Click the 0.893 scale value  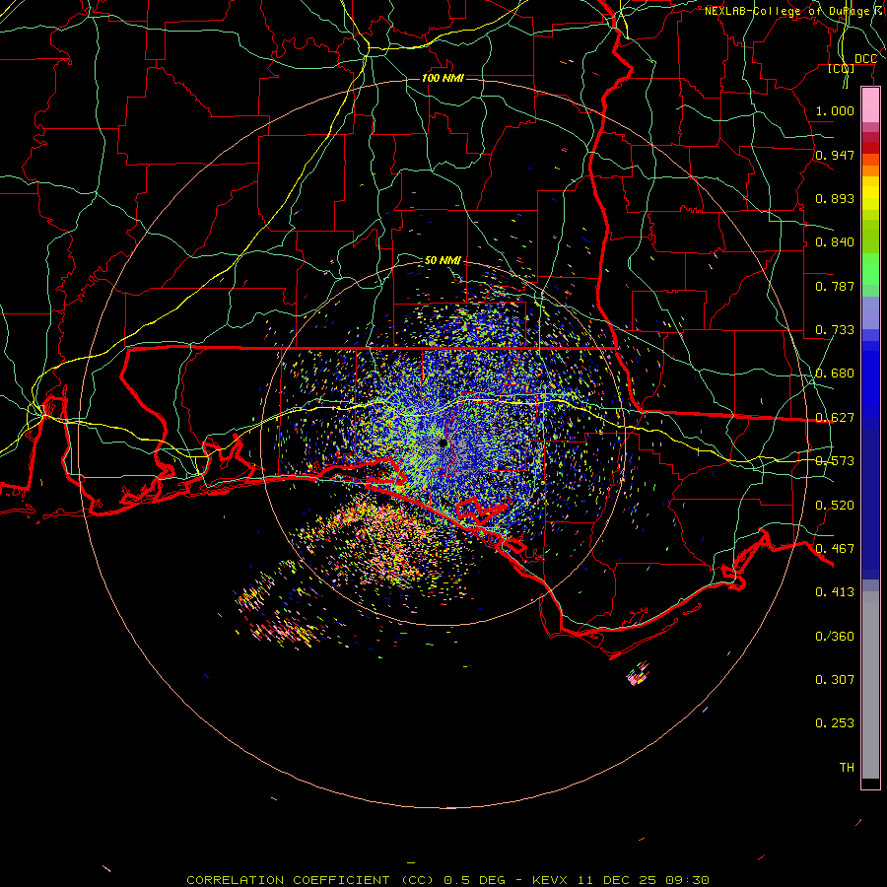(x=835, y=198)
